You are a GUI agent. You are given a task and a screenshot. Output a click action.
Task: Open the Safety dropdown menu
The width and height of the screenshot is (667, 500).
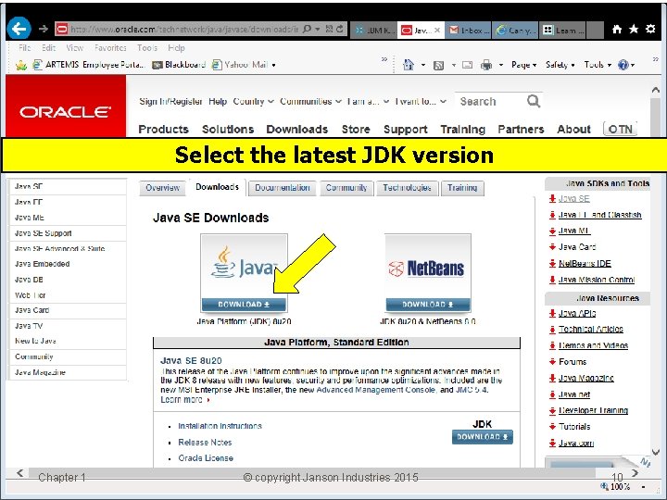[560, 65]
